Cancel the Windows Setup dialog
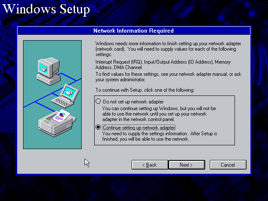 click(x=228, y=165)
